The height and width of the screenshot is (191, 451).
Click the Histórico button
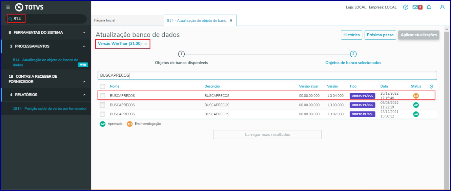click(x=351, y=35)
